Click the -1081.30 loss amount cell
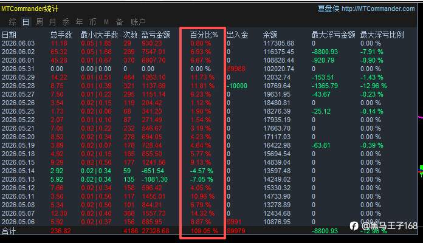 (x=154, y=179)
